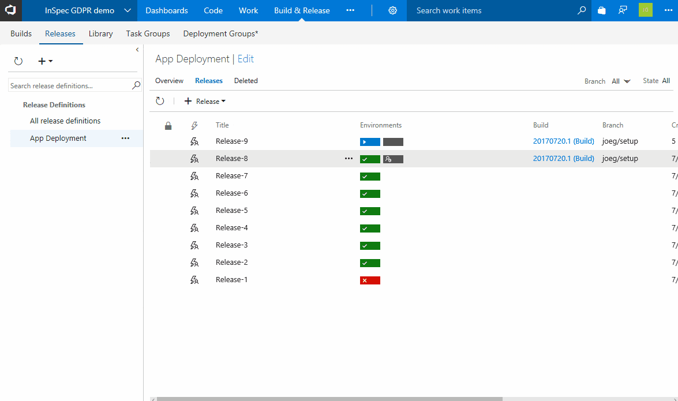Open the Library tab
This screenshot has width=678, height=401.
coord(100,33)
